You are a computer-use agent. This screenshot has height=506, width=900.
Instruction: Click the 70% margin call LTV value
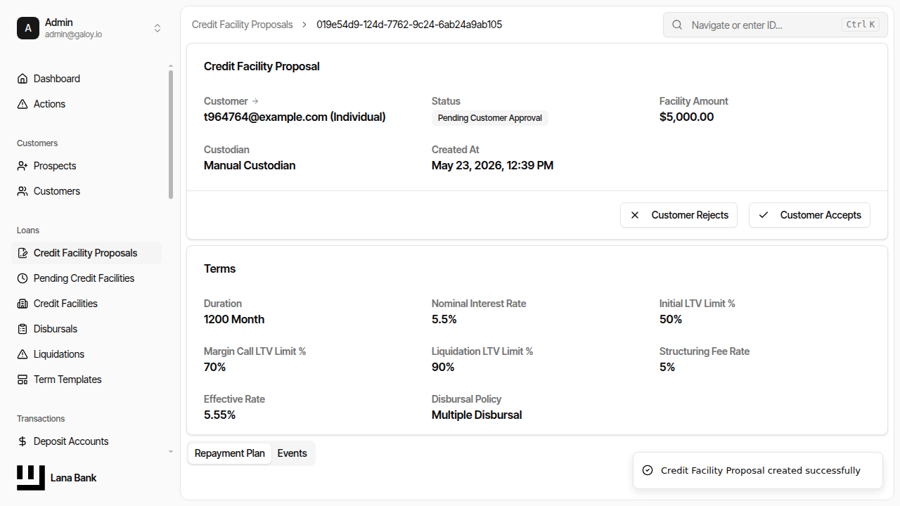click(x=215, y=368)
